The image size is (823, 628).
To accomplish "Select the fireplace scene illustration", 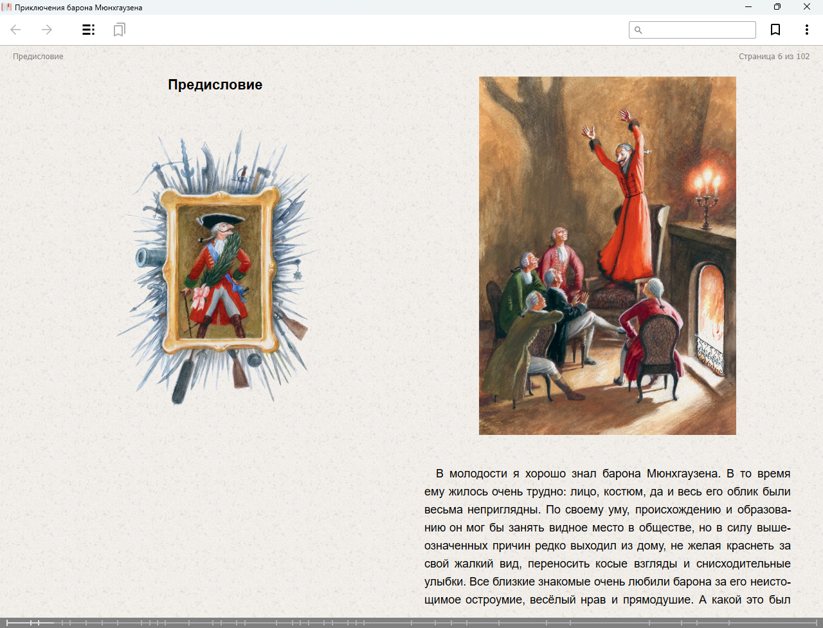I will (607, 255).
